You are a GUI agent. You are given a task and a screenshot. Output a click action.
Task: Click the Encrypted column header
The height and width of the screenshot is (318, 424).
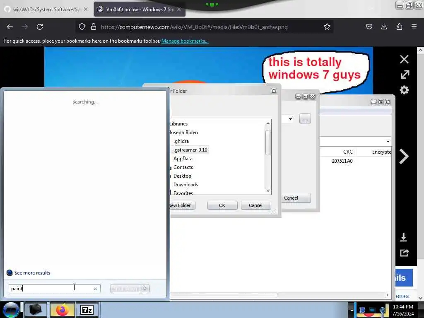click(x=381, y=152)
